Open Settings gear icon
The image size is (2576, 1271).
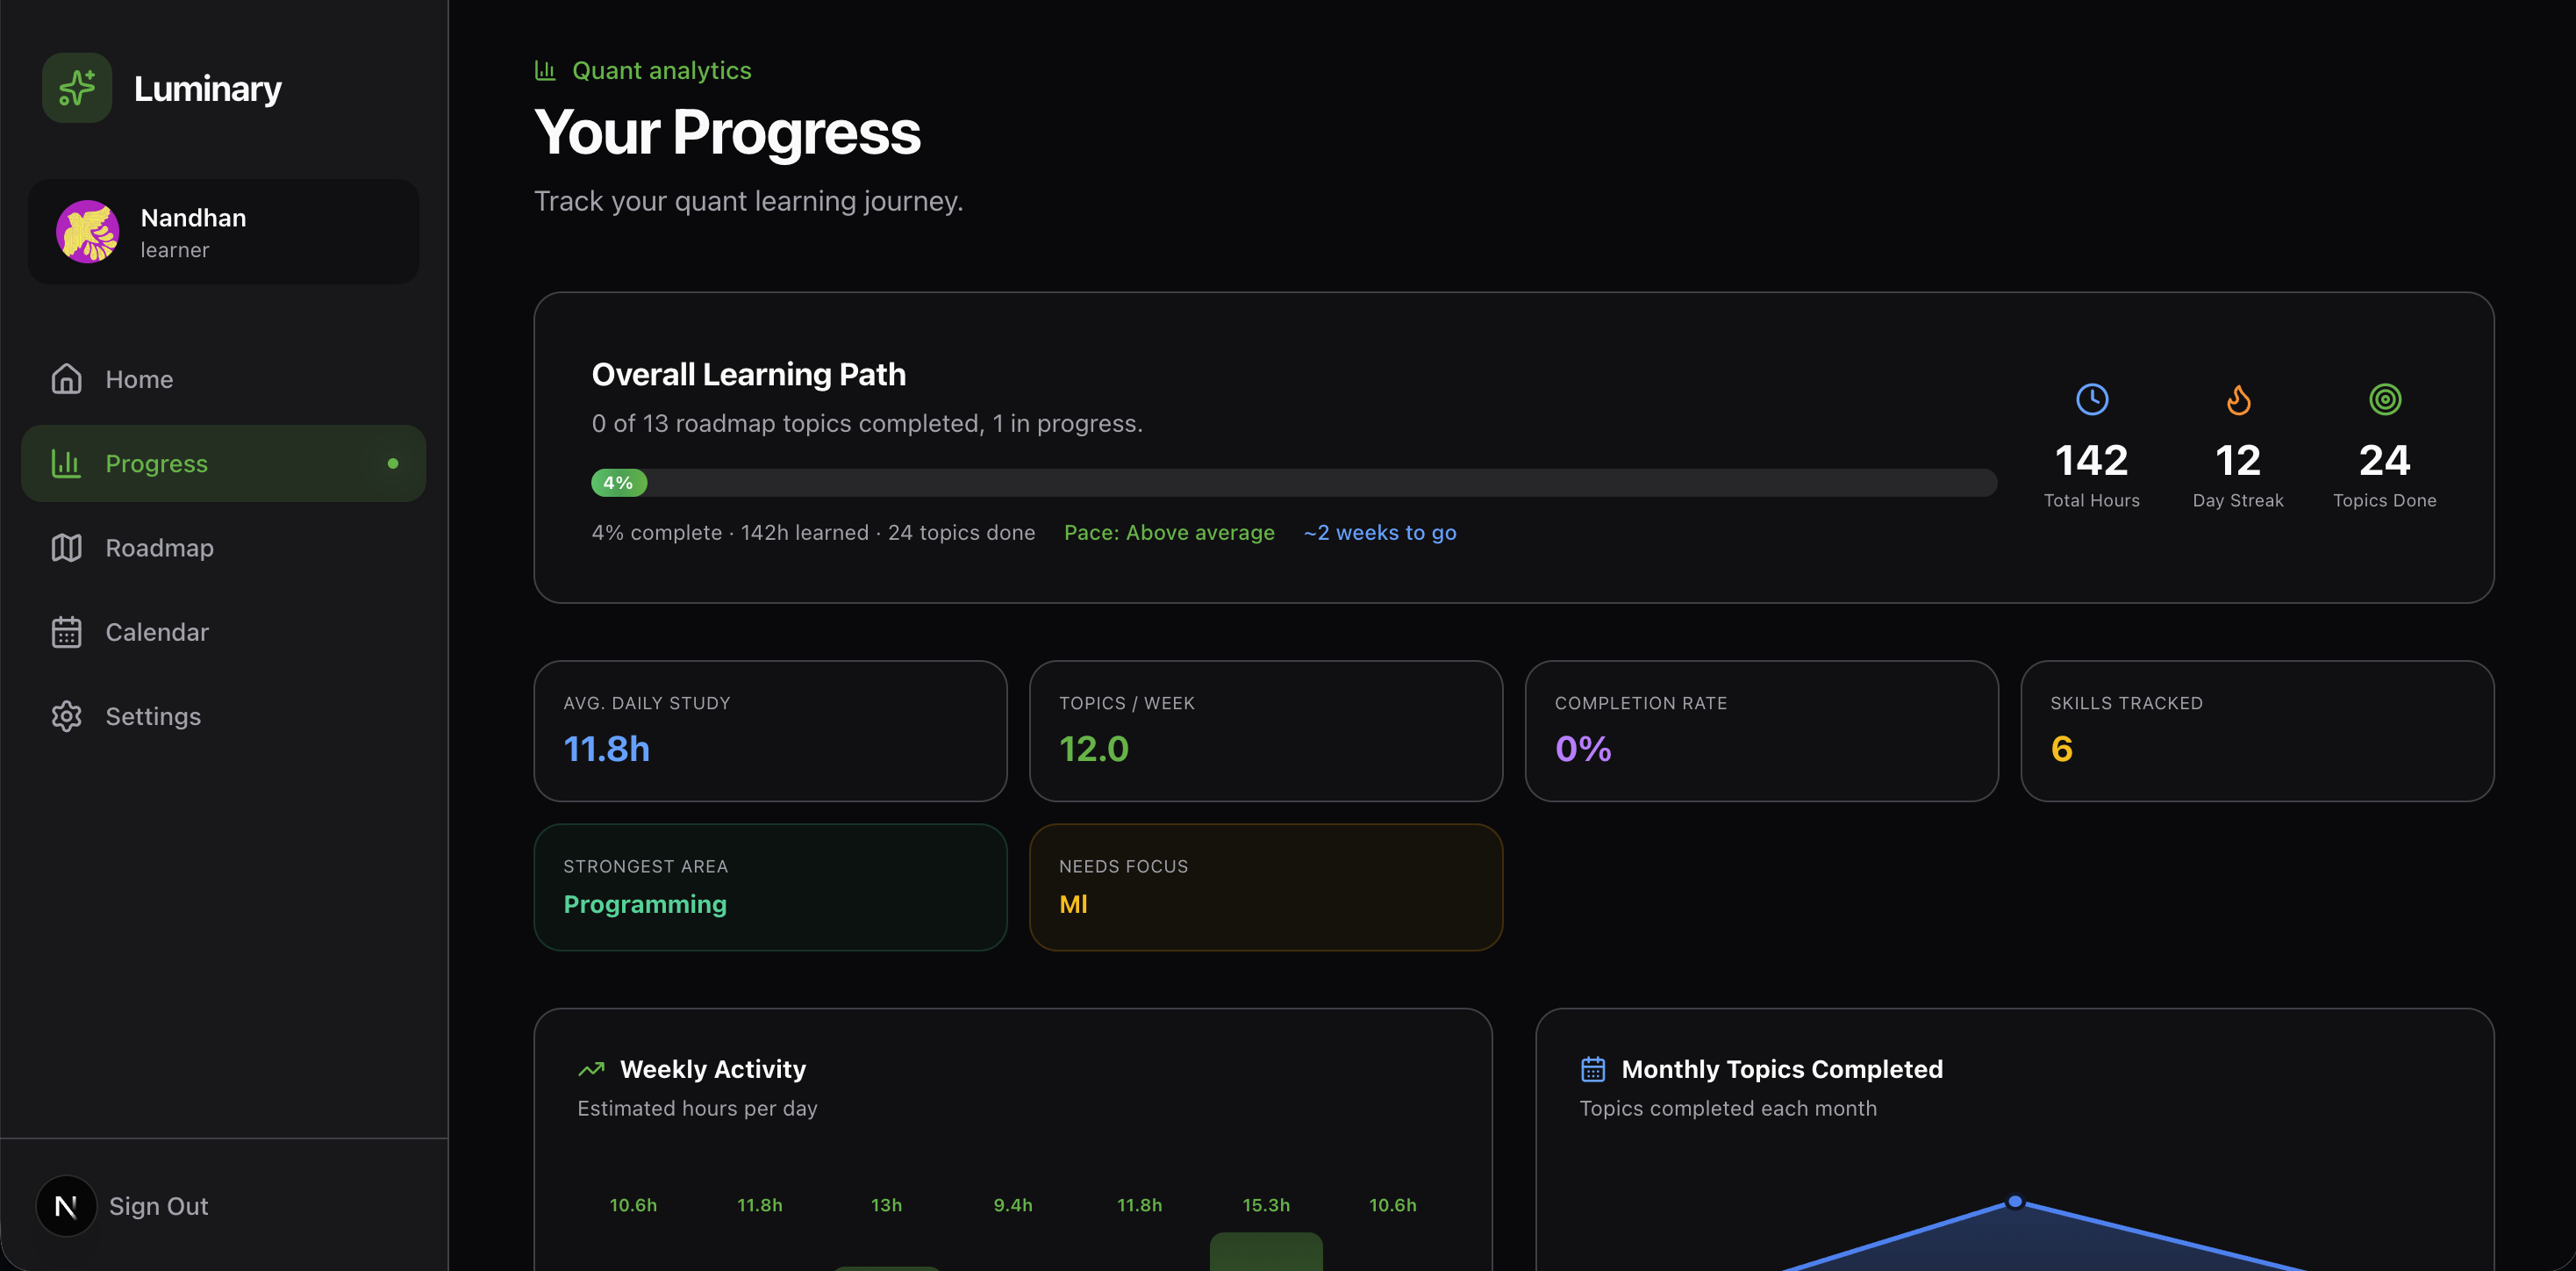click(66, 716)
